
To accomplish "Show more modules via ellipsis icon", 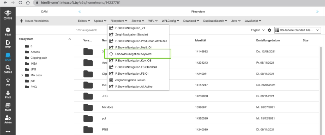I will [x=8, y=131].
